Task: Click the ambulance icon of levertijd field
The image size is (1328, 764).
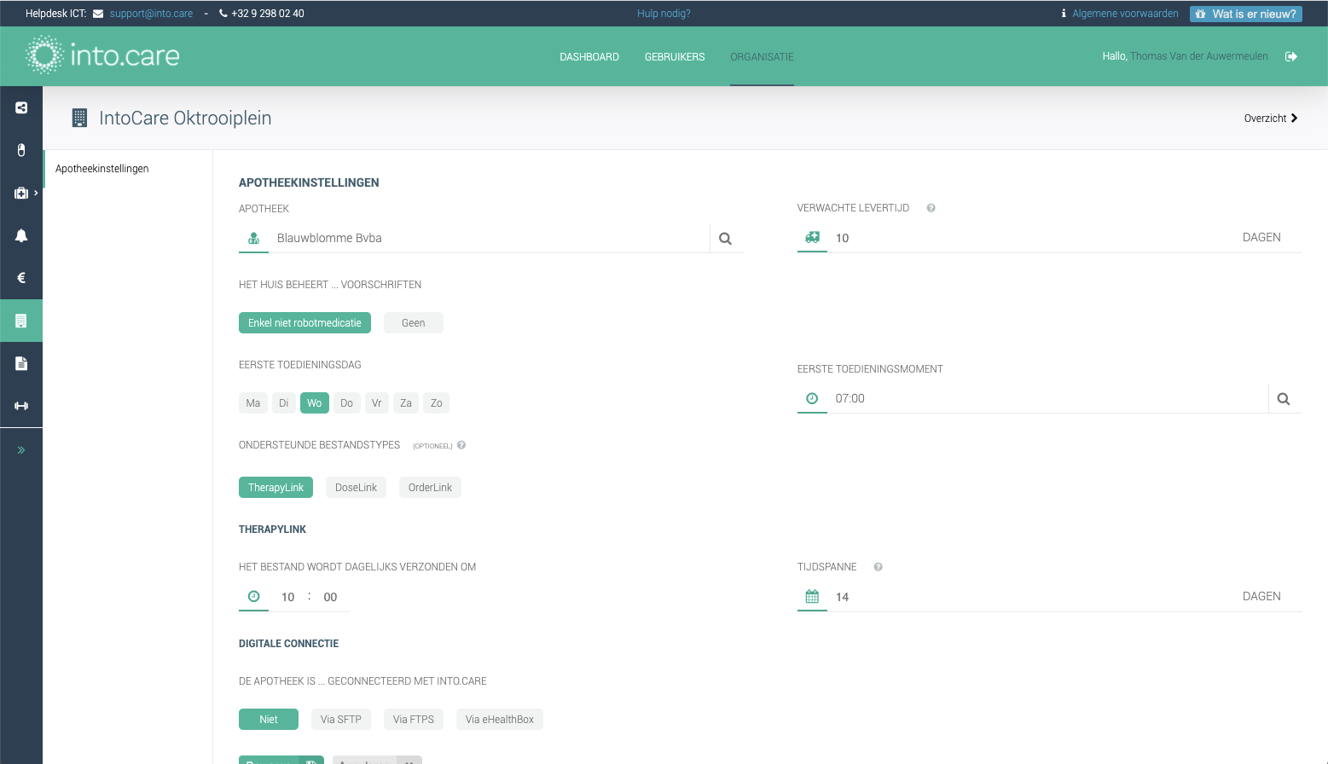Action: click(812, 237)
